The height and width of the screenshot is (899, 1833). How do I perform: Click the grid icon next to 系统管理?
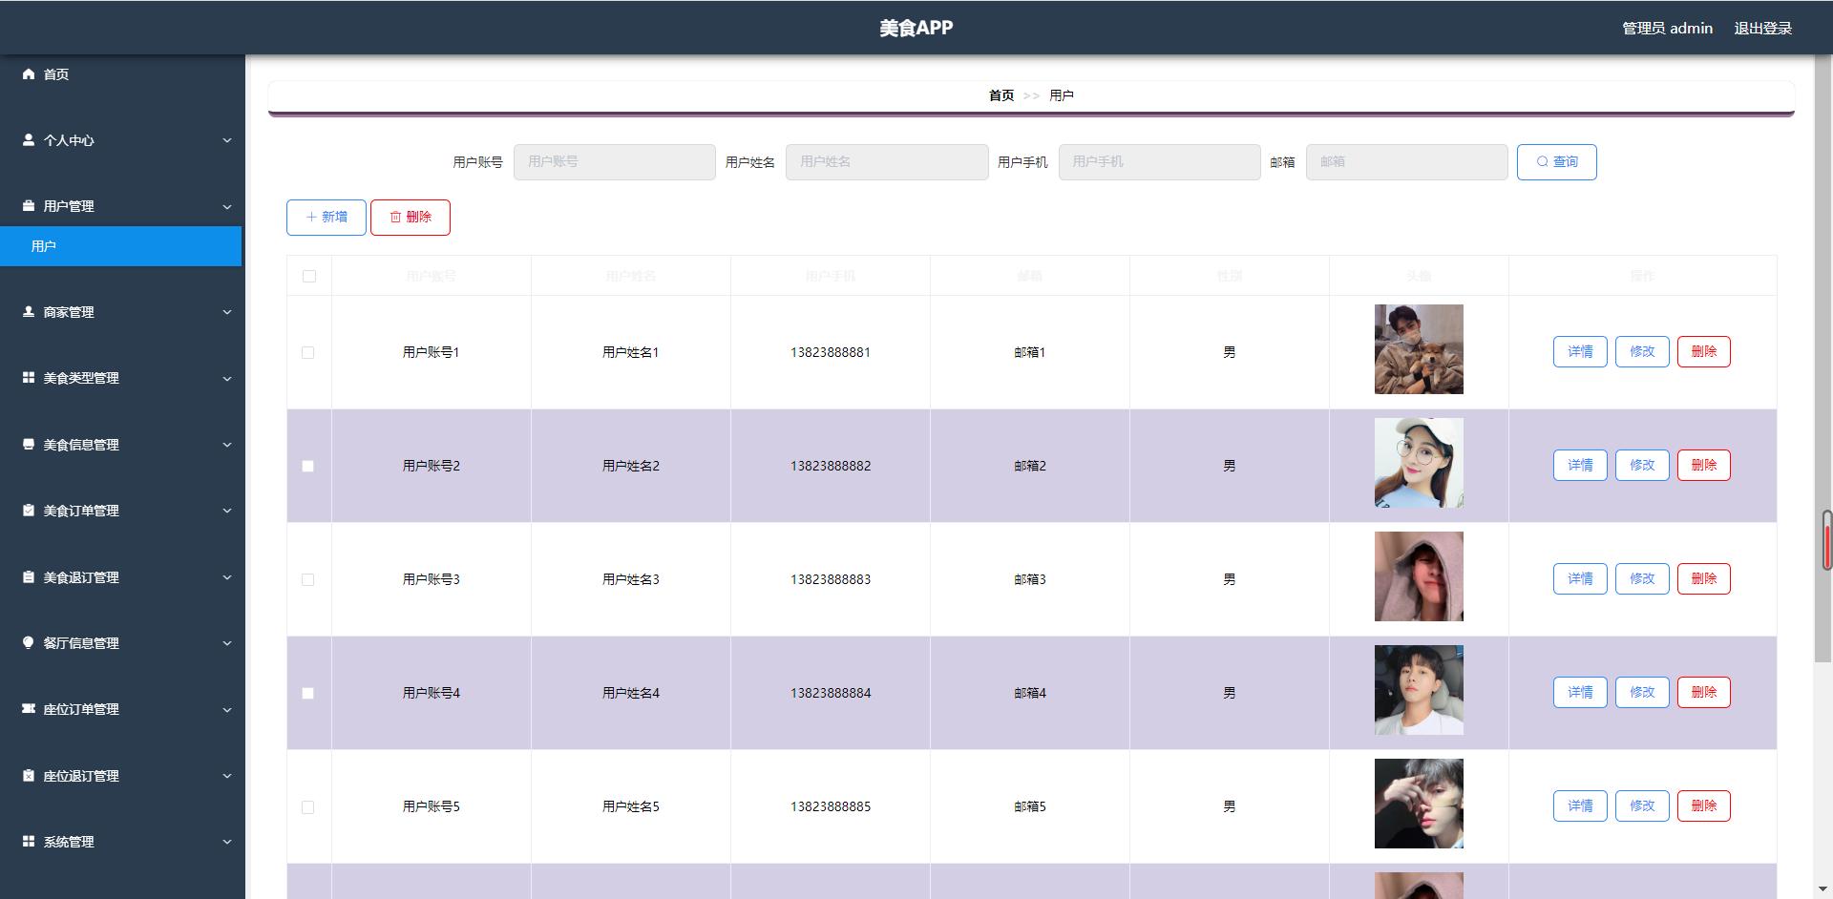pos(29,841)
